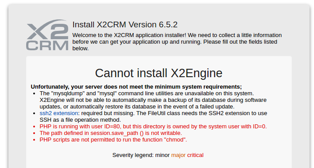This screenshot has height=168, width=314.
Task: Click the PHP user ID=80 error
Action: (x=153, y=127)
